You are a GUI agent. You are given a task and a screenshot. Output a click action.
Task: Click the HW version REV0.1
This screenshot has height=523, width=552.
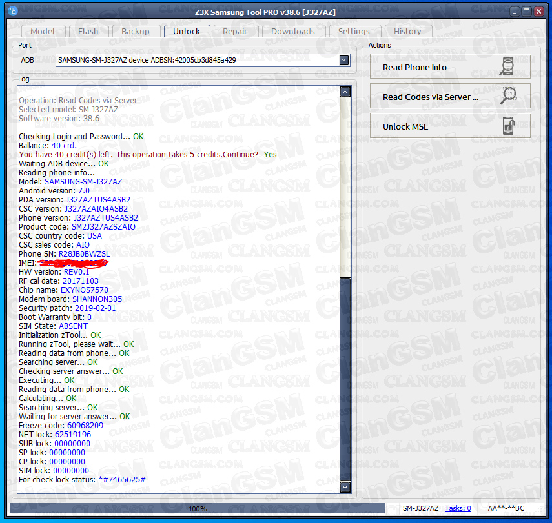[76, 272]
